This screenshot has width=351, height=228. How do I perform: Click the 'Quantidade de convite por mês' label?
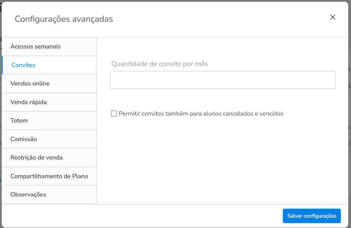click(160, 64)
